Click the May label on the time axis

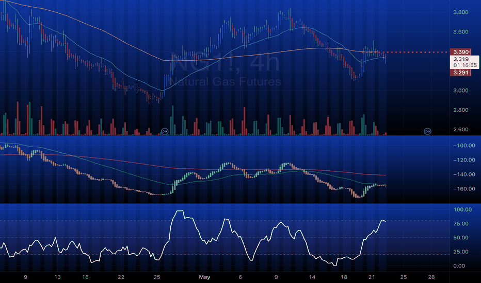204,277
